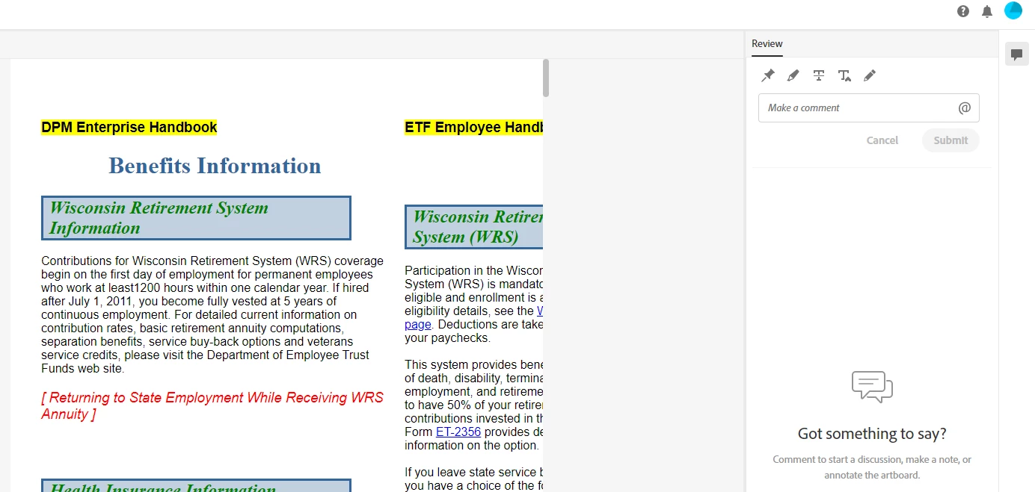Click 'Wisconsin Retirement System Information' heading box
This screenshot has height=492, width=1035.
point(196,218)
